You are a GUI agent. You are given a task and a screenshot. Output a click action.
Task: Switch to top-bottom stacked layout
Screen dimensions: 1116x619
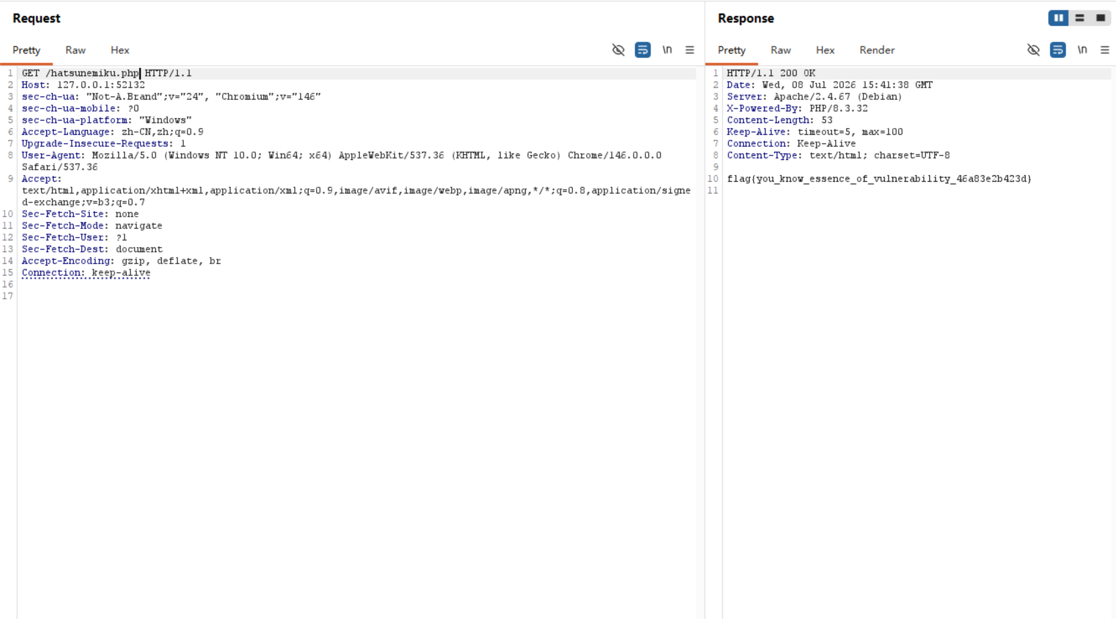[x=1080, y=18]
